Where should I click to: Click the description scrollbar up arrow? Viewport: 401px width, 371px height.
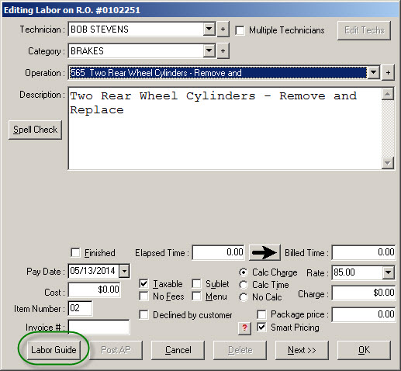tap(388, 94)
